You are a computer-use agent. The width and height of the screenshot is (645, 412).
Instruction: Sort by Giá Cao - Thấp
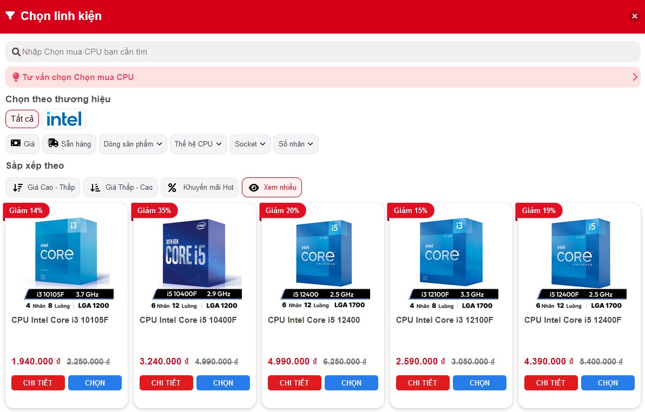[x=43, y=188]
